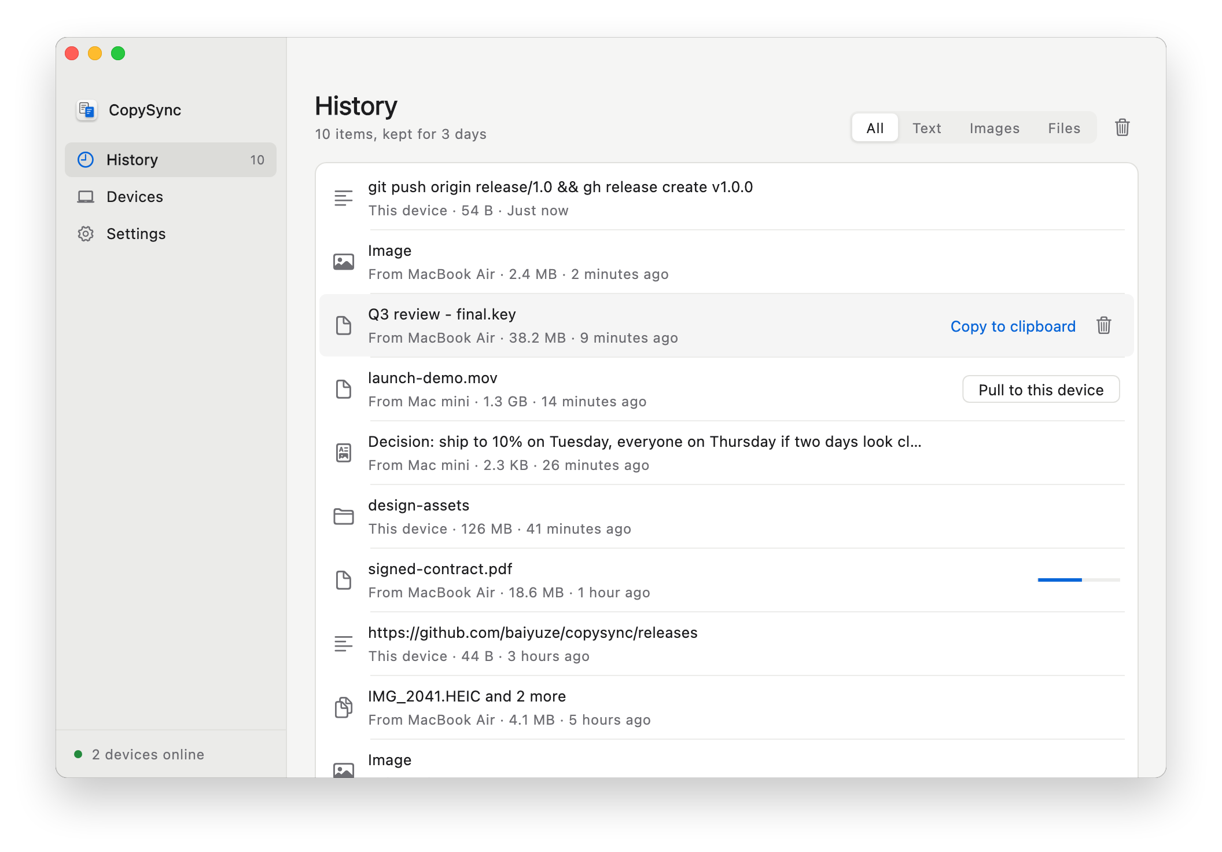Select the Decision: ship to 10% entry
Image resolution: width=1222 pixels, height=852 pixels.
727,453
